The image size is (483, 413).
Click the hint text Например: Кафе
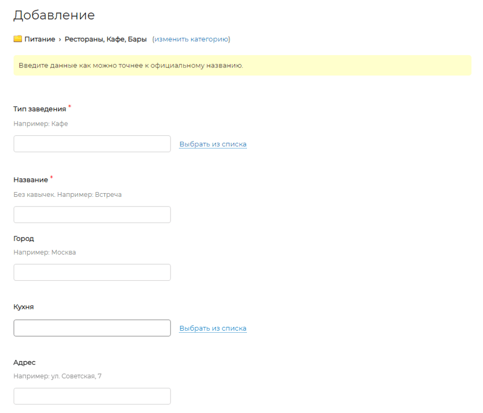click(x=41, y=124)
